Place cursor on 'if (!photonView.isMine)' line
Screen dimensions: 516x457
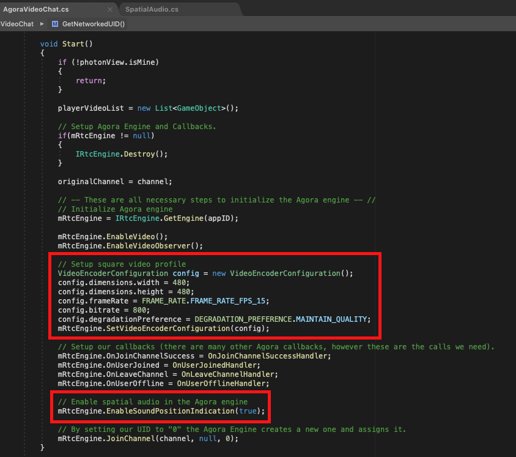(x=108, y=62)
